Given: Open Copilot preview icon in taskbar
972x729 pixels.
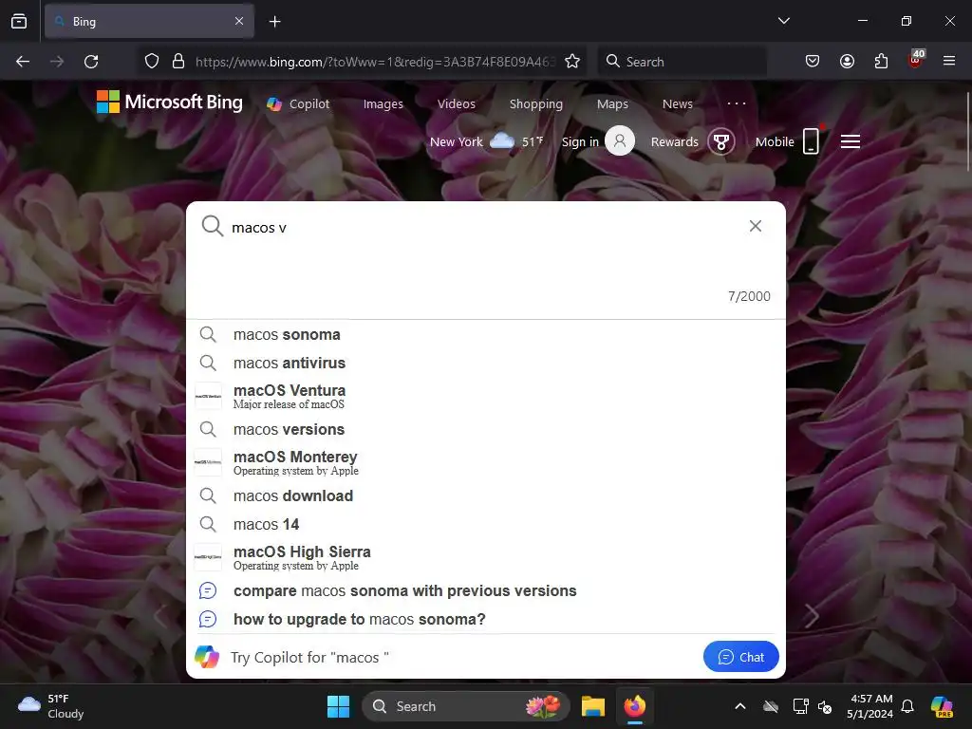Looking at the screenshot, I should coord(942,706).
